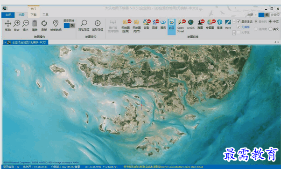Refresh the map with the 刷新 icon
This screenshot has width=281, height=169.
click(x=44, y=26)
